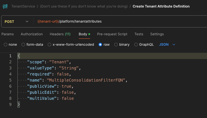207x118 pixels.
Task: Click the request URL input field
Action: (x=116, y=22)
